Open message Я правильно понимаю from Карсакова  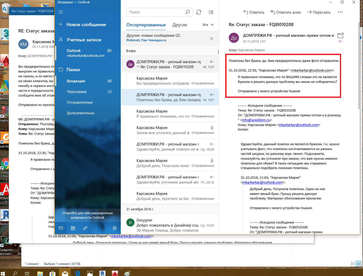click(170, 114)
